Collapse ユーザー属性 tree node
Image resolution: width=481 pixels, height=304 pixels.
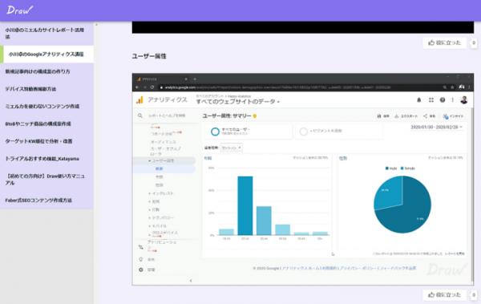[x=150, y=161]
